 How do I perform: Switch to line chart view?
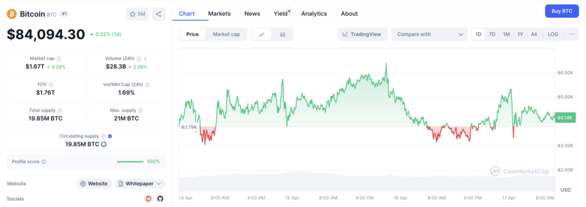262,34
